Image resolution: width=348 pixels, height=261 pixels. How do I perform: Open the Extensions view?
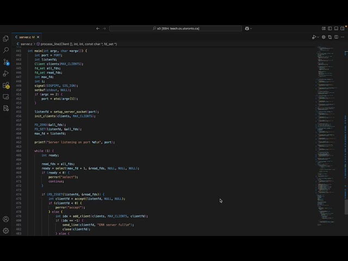pos(6,85)
